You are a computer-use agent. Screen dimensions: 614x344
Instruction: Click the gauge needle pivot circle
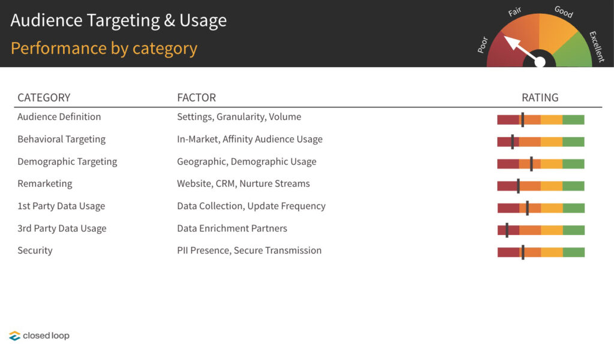click(x=540, y=62)
